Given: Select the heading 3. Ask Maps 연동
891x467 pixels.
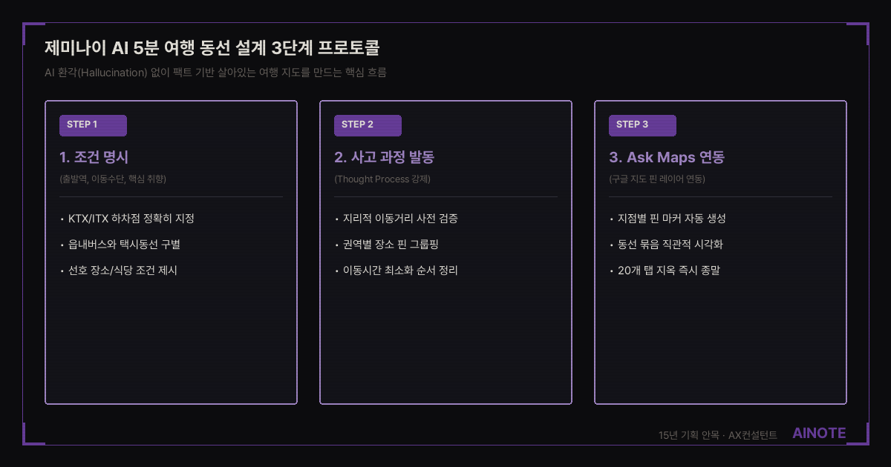Looking at the screenshot, I should point(667,157).
